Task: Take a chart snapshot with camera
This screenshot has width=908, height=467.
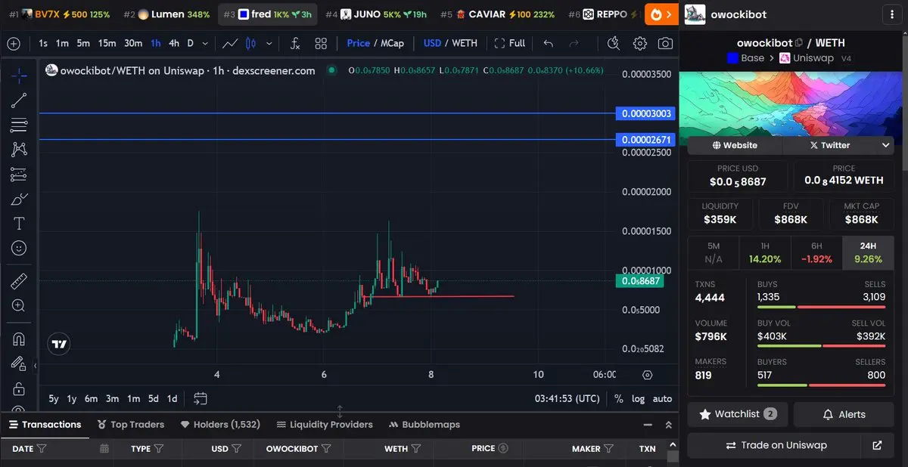Action: click(665, 43)
